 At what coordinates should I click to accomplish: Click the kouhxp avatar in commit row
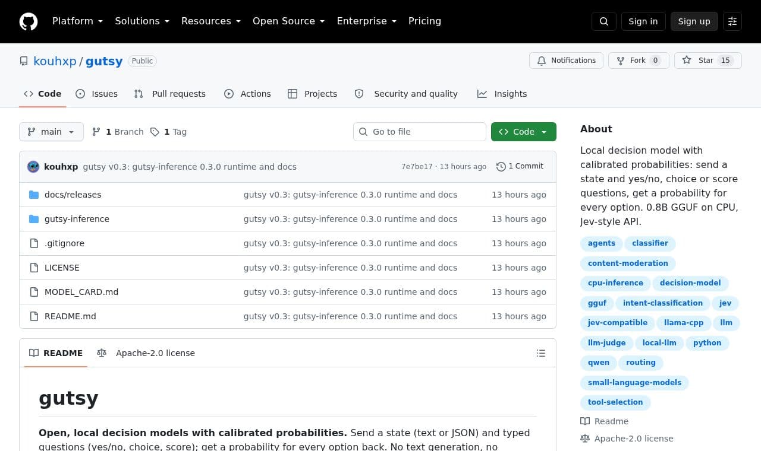tap(33, 167)
